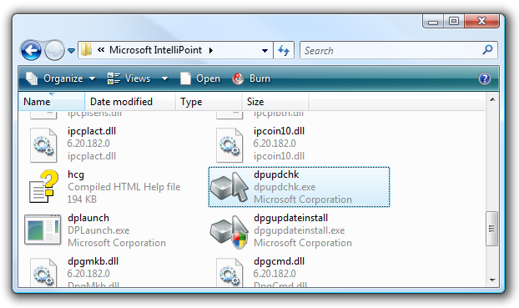The image size is (519, 308).
Task: Select the dpupdchk mouse pointer icon
Action: pos(229,187)
